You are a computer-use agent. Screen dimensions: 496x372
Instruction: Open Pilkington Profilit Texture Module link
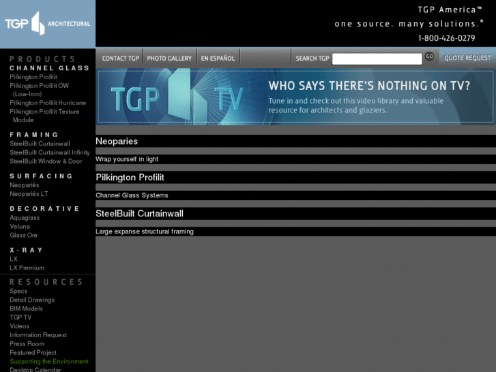pos(44,115)
